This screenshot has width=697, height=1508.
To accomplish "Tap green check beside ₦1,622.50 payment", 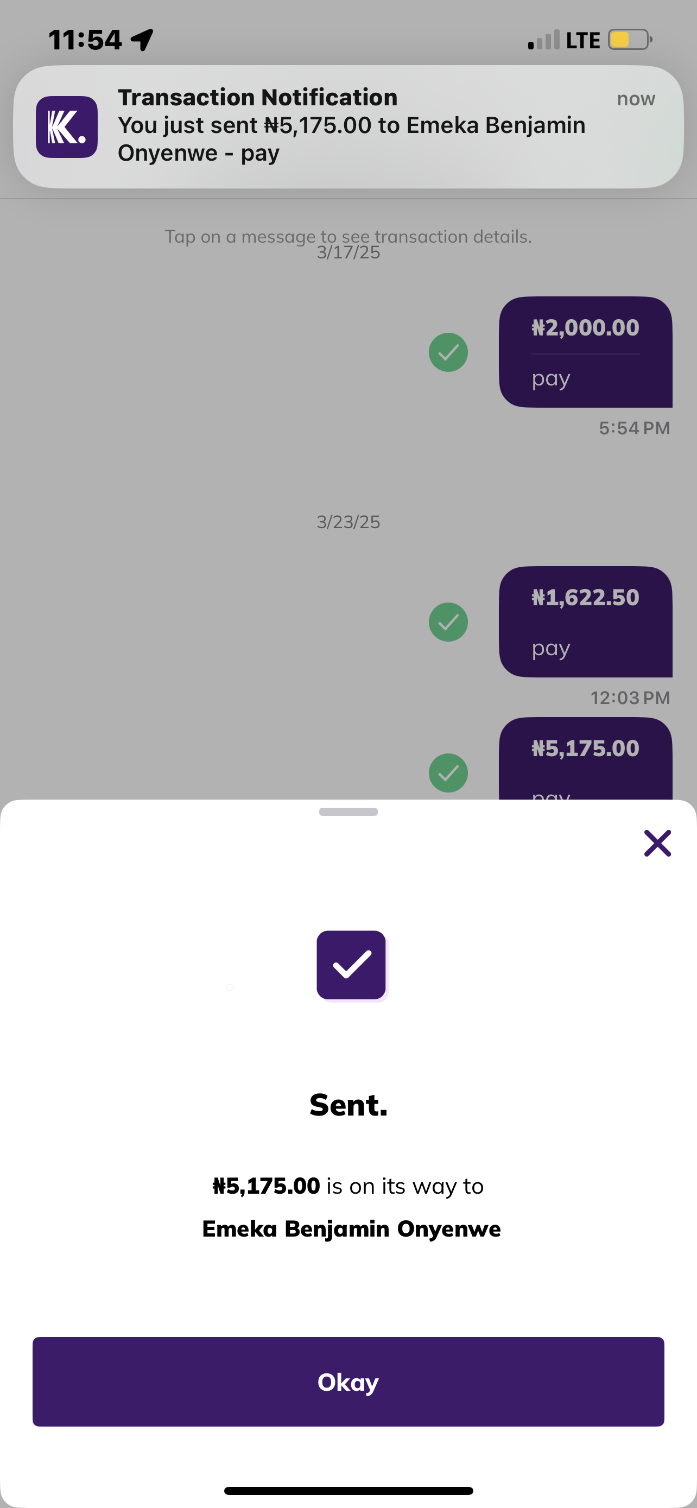I will coord(448,622).
